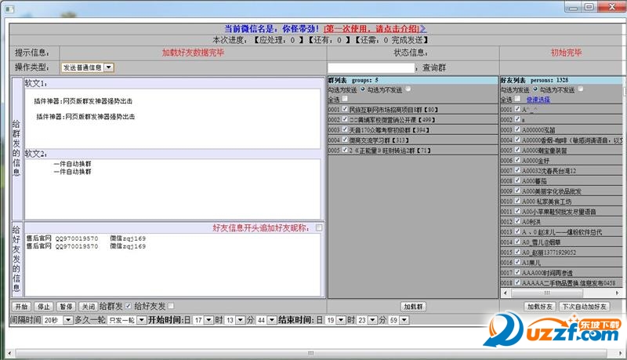Click the 加载群 load groups button
Viewport: 627px width, 360px height.
[x=413, y=307]
